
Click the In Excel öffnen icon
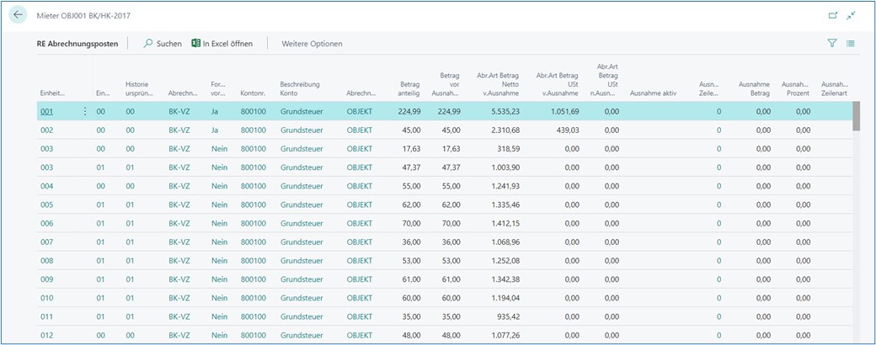[196, 43]
